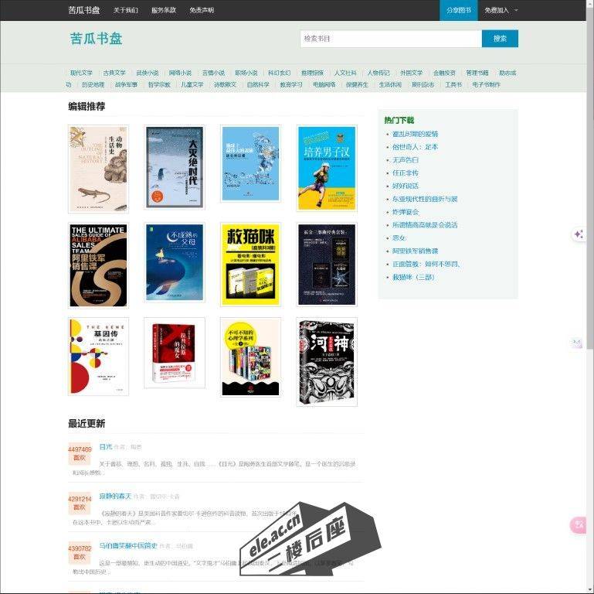Image resolution: width=594 pixels, height=594 pixels.
Task: Open the 分享图书 tab in top bar
Action: (459, 10)
